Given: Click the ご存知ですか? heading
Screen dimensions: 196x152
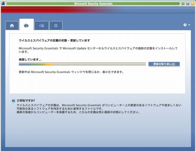Looking at the screenshot, I should (x=26, y=100).
